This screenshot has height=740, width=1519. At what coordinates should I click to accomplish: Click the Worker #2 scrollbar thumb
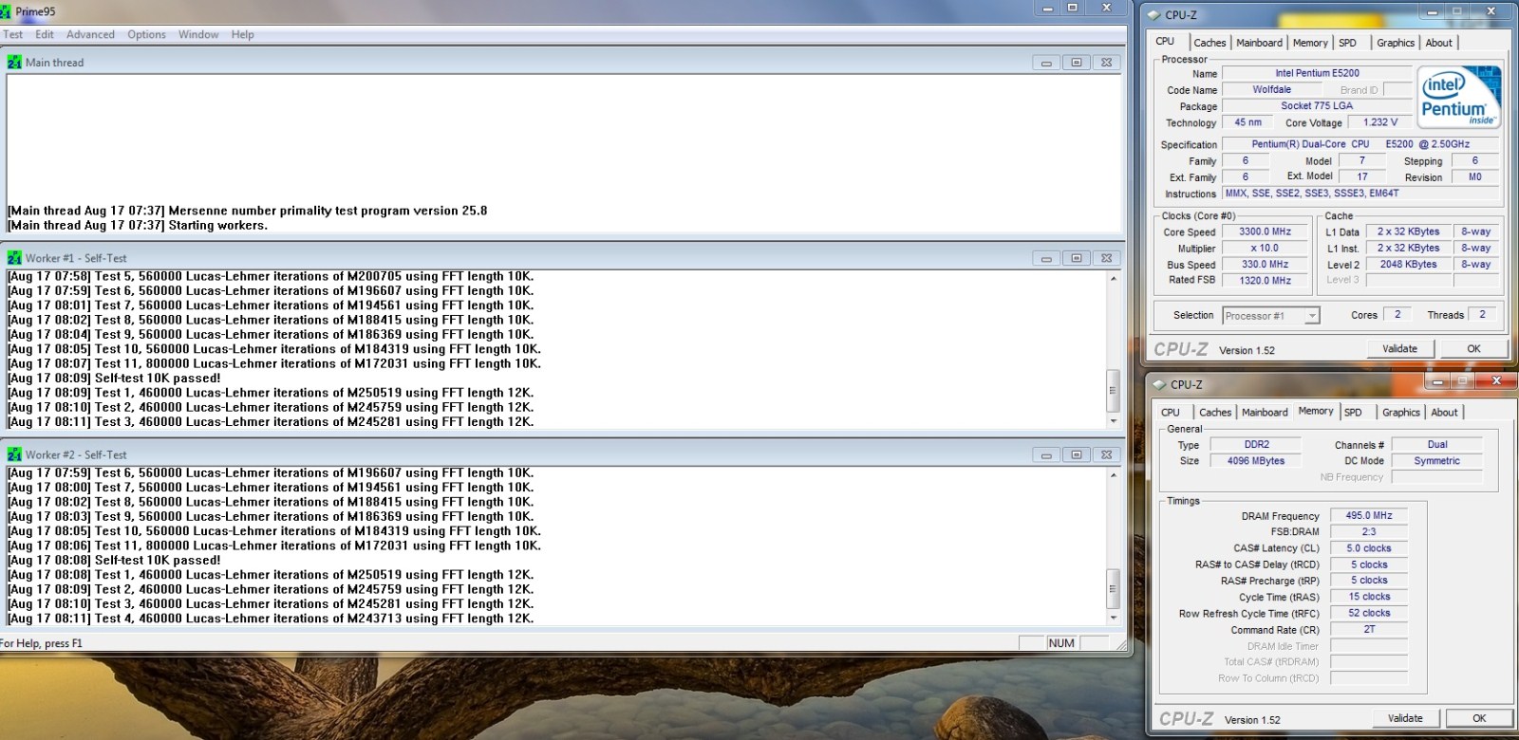pos(1113,588)
